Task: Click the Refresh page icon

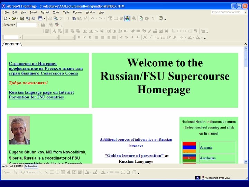Action: click(x=141, y=18)
